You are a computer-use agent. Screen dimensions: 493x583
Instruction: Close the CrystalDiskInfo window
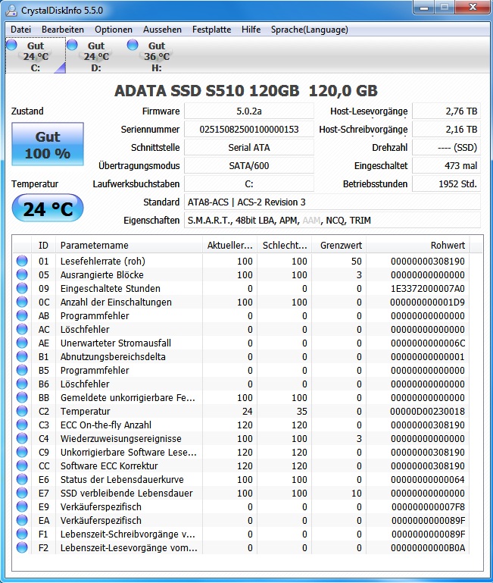coord(473,7)
